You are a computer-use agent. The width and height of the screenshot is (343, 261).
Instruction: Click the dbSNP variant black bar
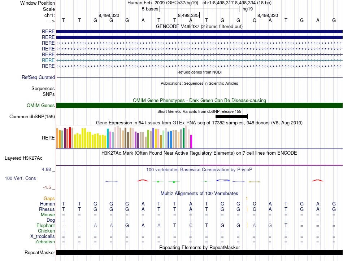click(231, 116)
